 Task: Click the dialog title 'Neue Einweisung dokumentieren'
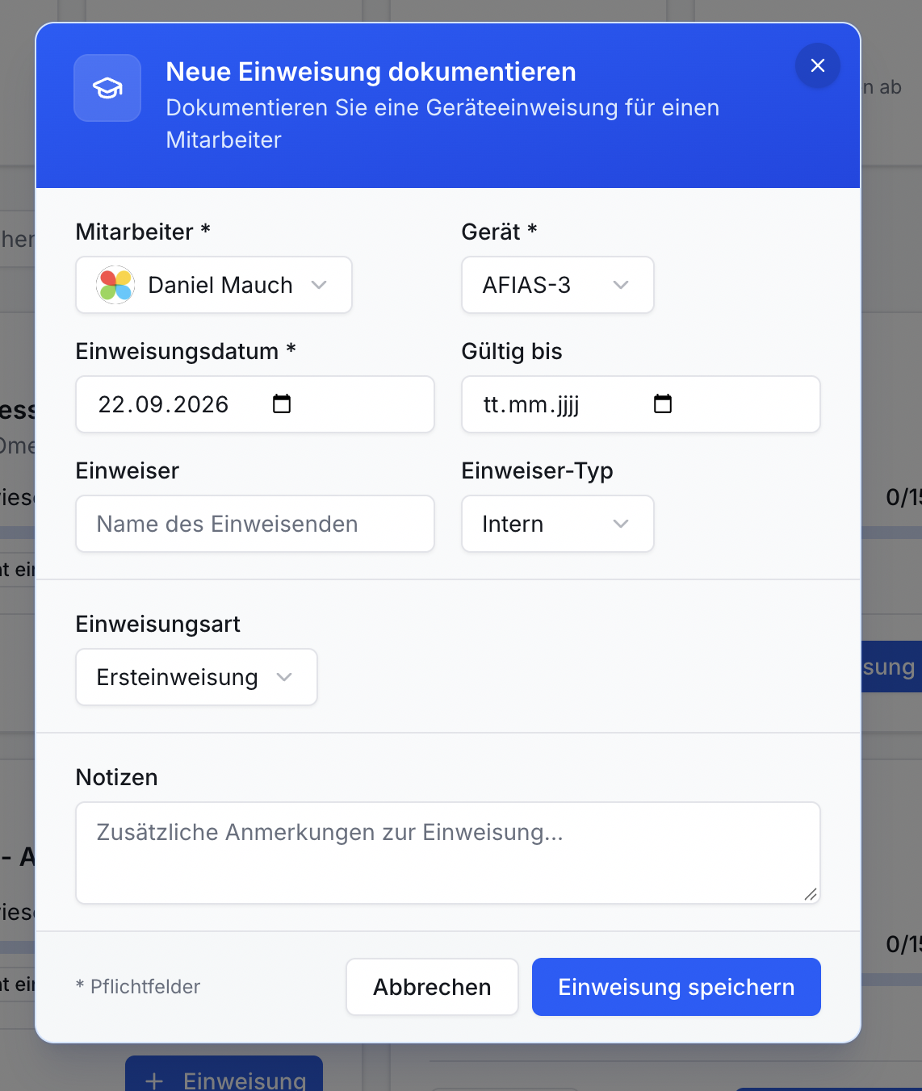click(371, 72)
